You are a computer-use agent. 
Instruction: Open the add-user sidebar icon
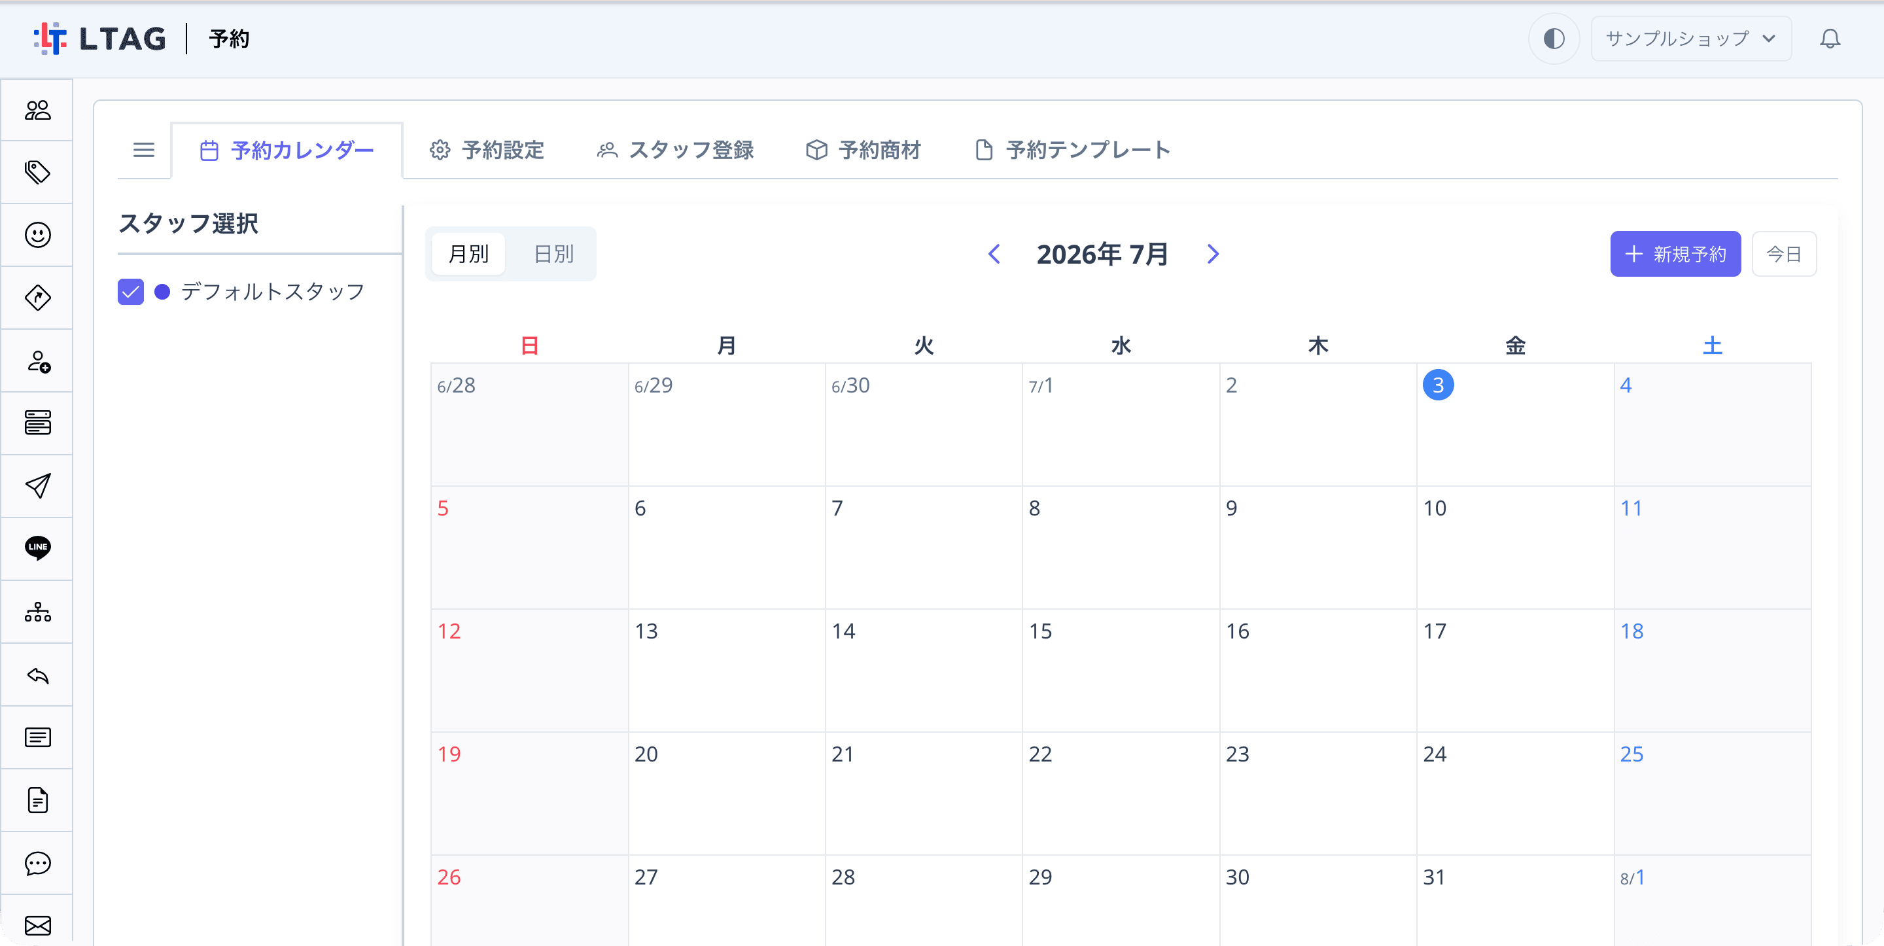37,360
